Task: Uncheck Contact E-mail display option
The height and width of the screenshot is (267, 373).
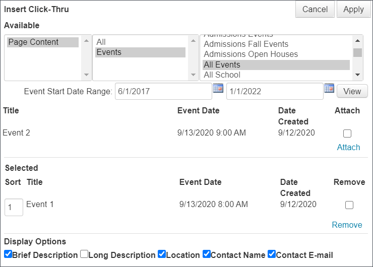Action: click(272, 254)
